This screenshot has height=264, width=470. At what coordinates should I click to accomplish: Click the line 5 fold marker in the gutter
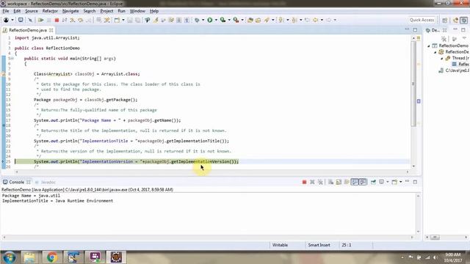(12, 59)
